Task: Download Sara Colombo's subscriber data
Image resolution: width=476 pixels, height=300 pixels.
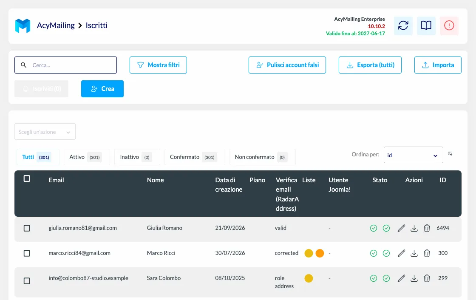Action: [414, 278]
